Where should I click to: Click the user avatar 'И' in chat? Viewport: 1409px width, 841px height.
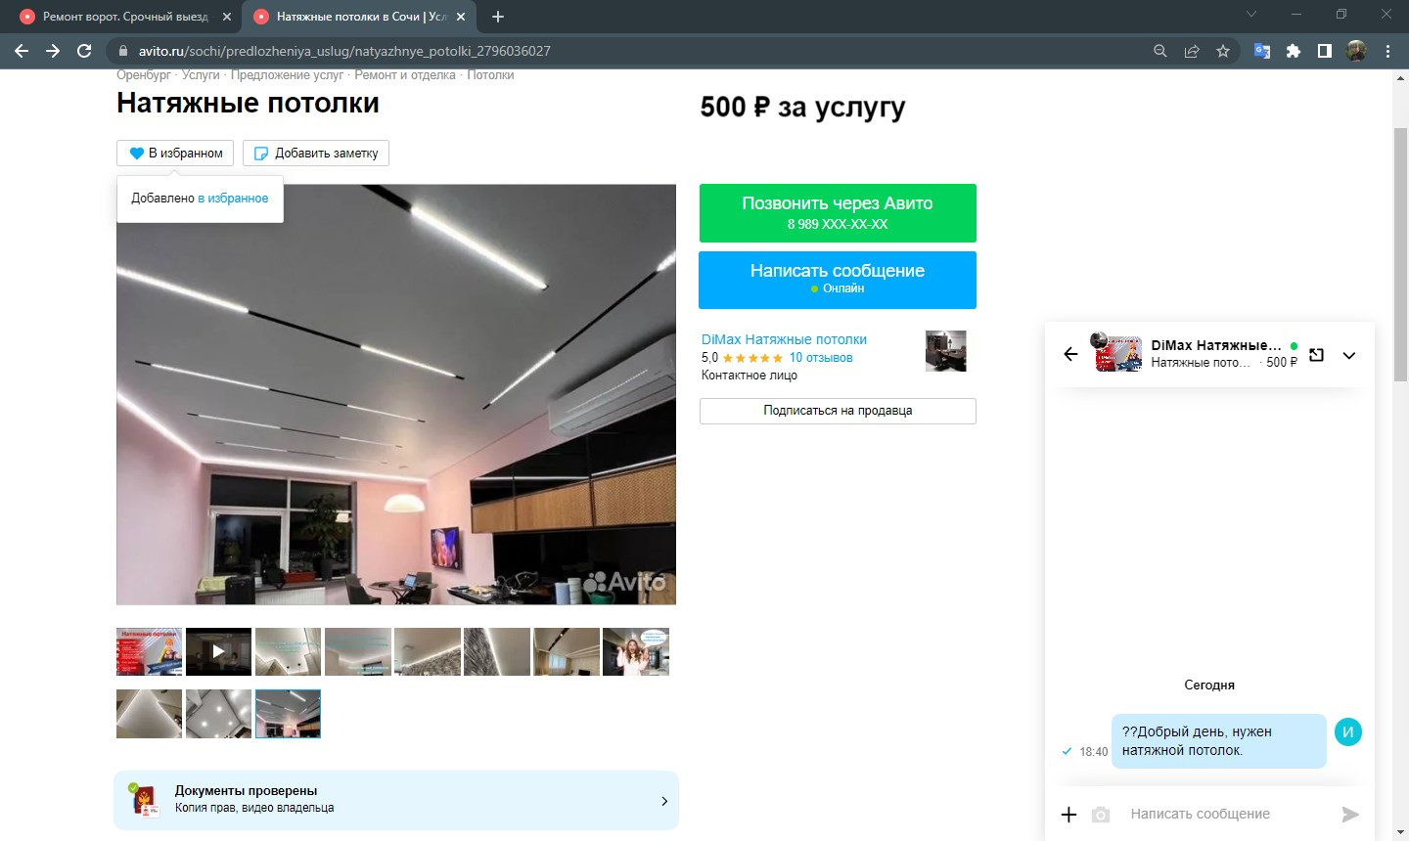pyautogui.click(x=1348, y=731)
